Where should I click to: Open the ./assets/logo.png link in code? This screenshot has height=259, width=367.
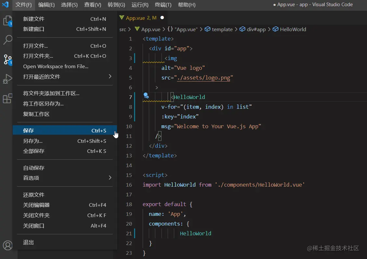coord(204,78)
